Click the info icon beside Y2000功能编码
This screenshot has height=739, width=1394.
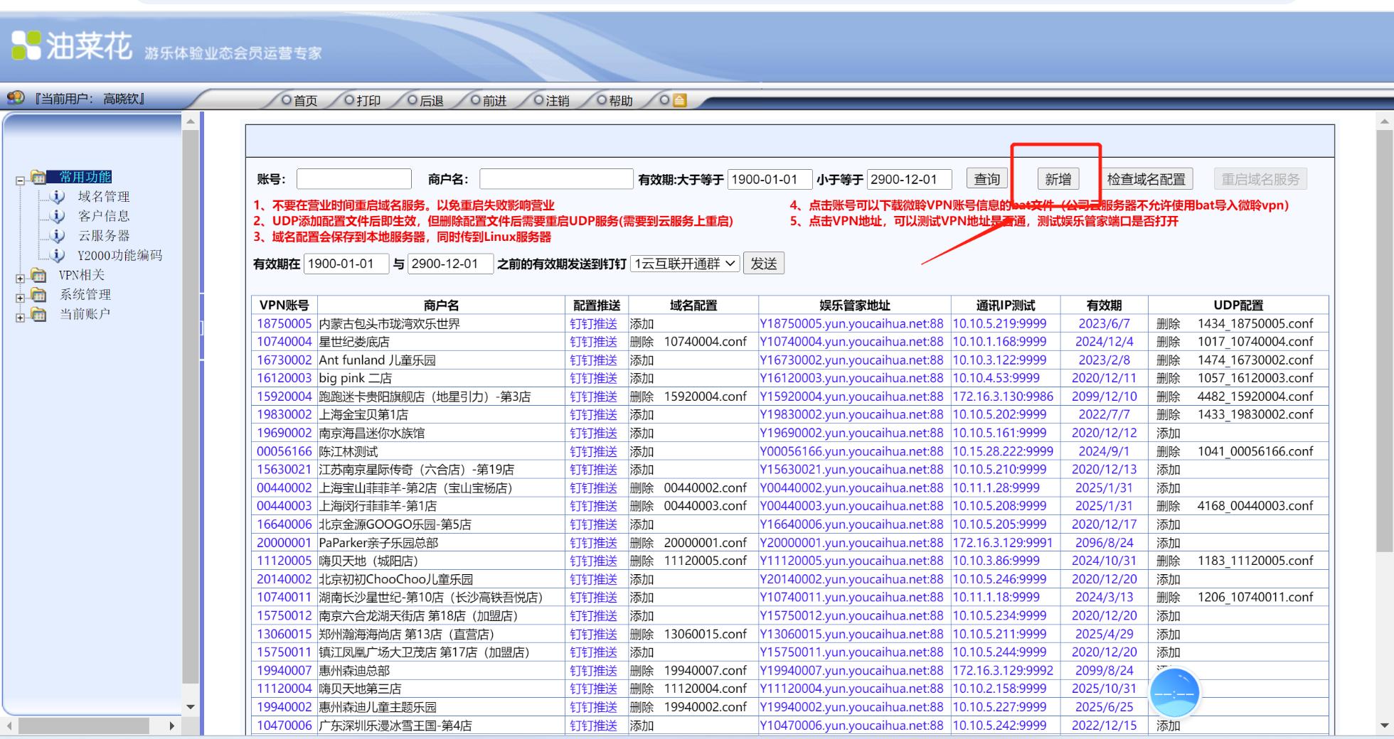[58, 255]
